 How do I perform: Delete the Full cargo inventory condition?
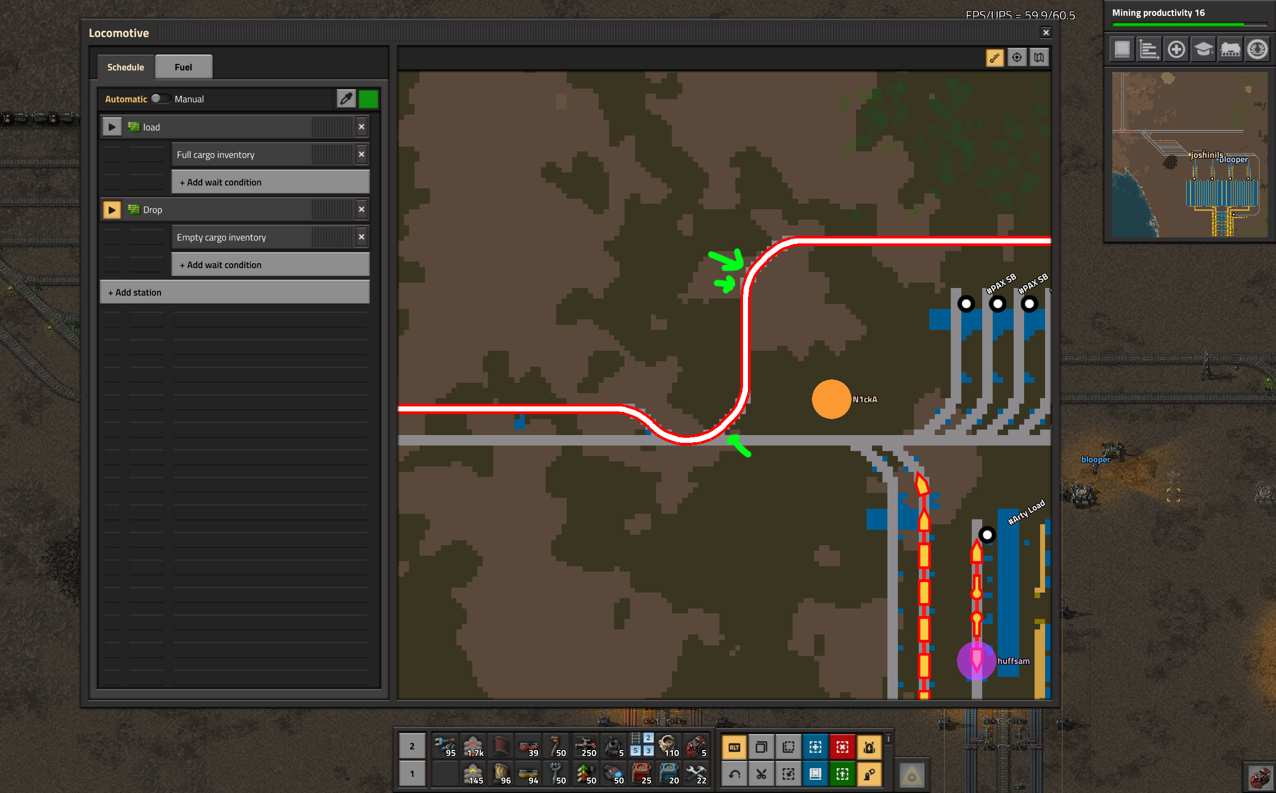point(362,154)
